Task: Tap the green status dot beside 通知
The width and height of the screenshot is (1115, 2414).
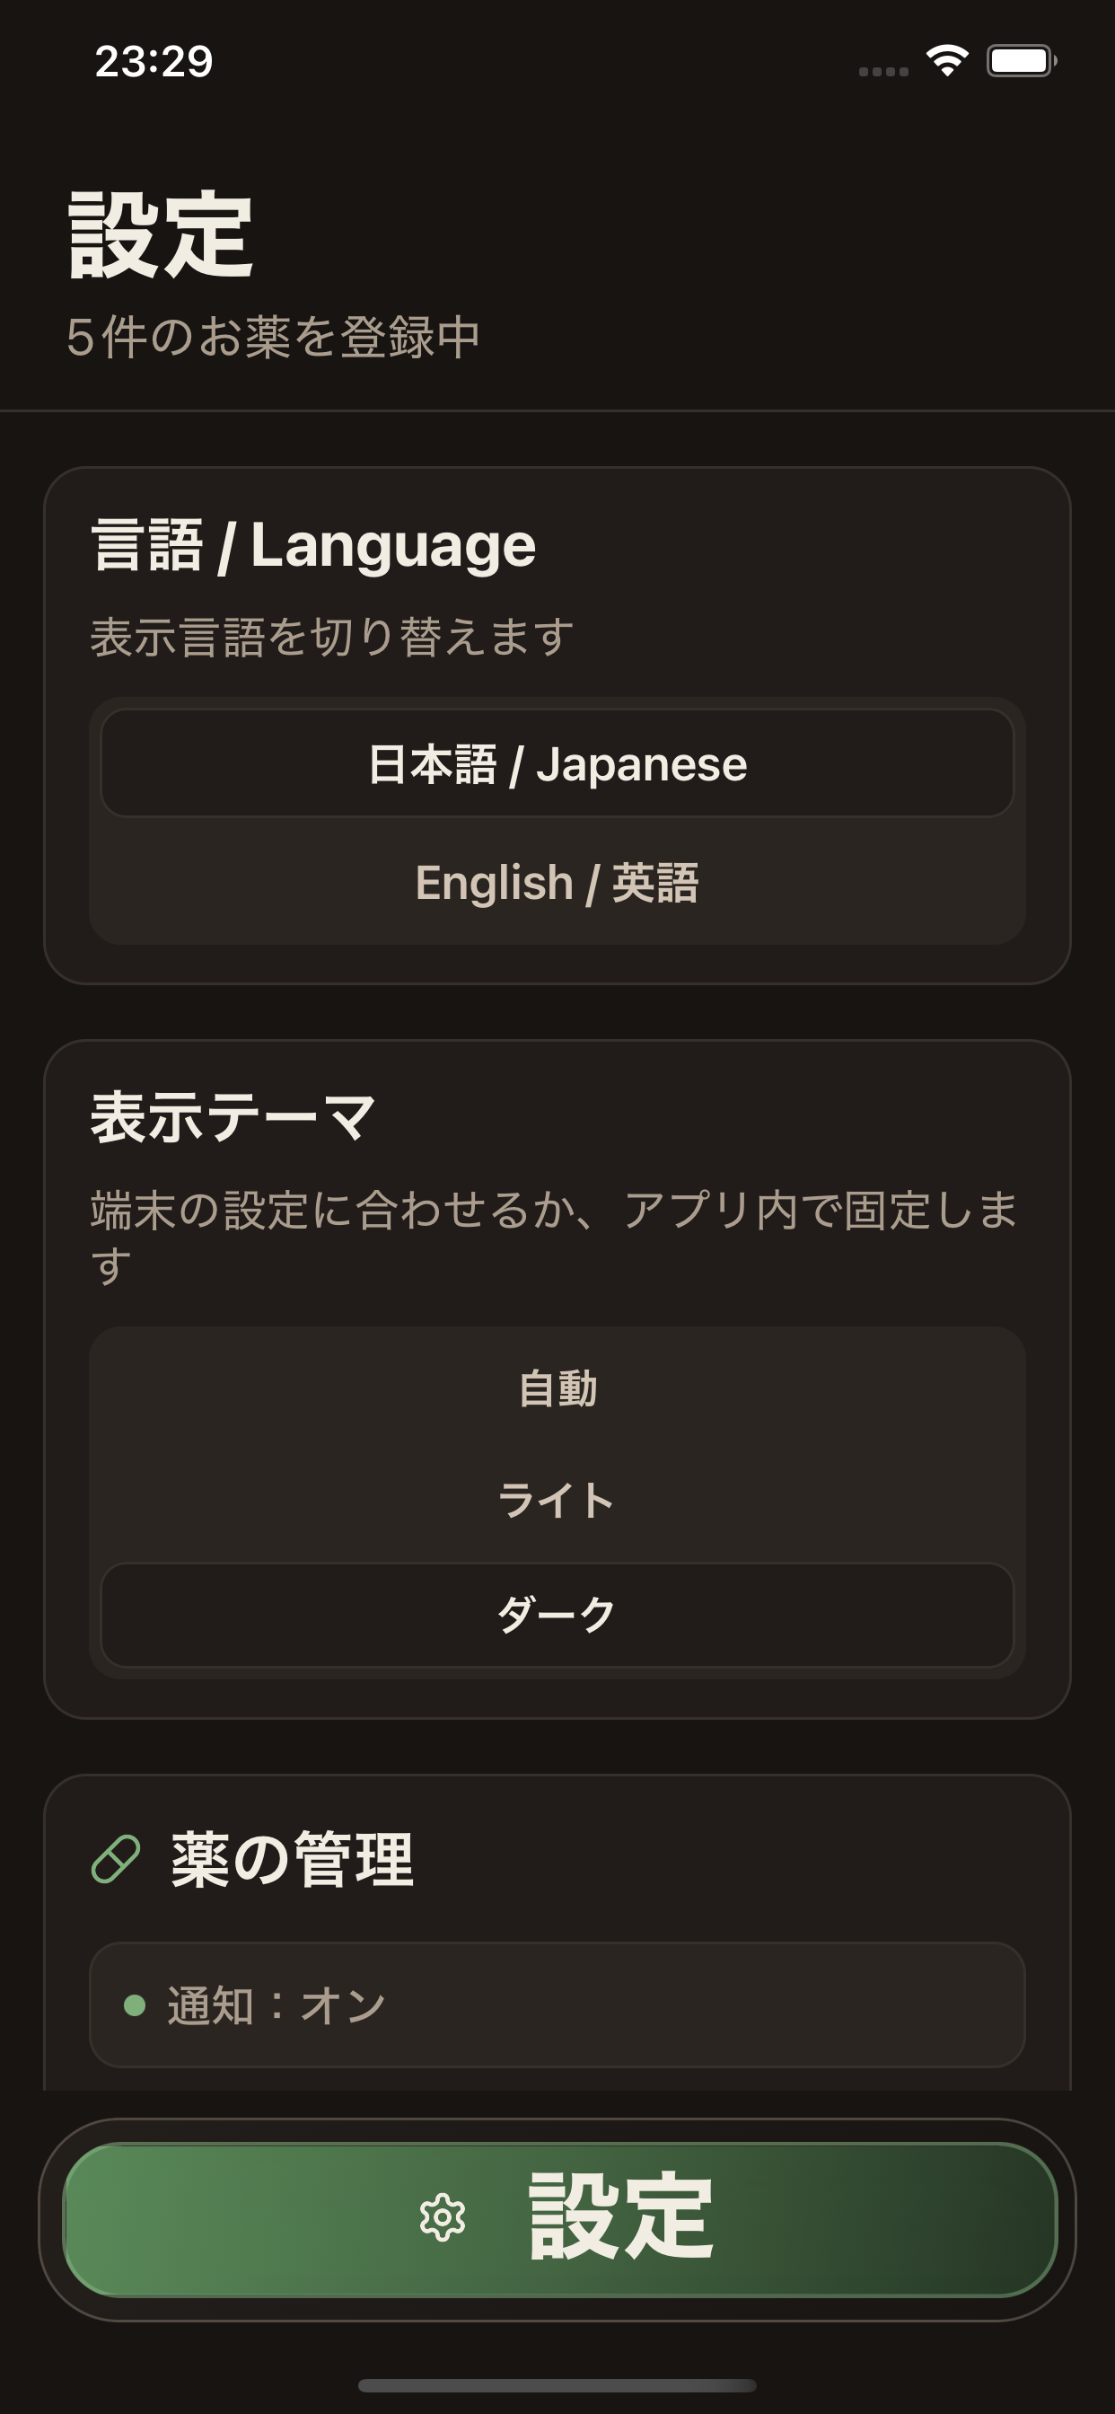Action: (133, 2006)
